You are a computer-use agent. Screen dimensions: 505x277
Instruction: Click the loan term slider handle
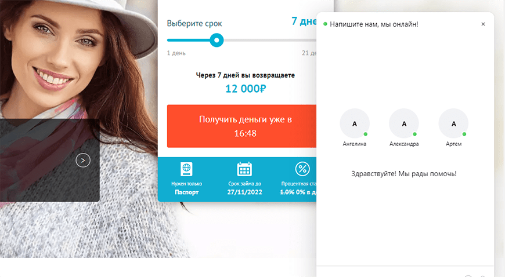click(x=217, y=40)
